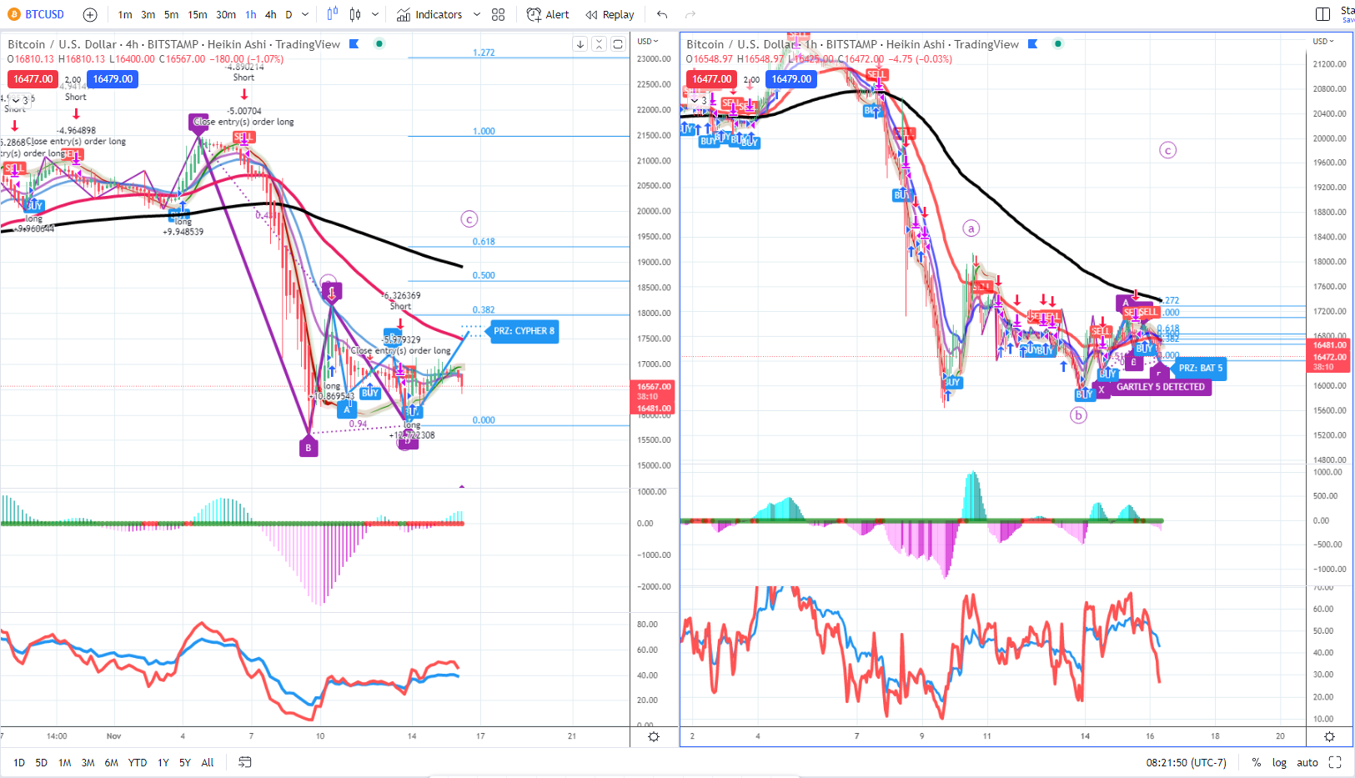Click the add symbol plus icon
This screenshot has width=1355, height=778.
(90, 14)
